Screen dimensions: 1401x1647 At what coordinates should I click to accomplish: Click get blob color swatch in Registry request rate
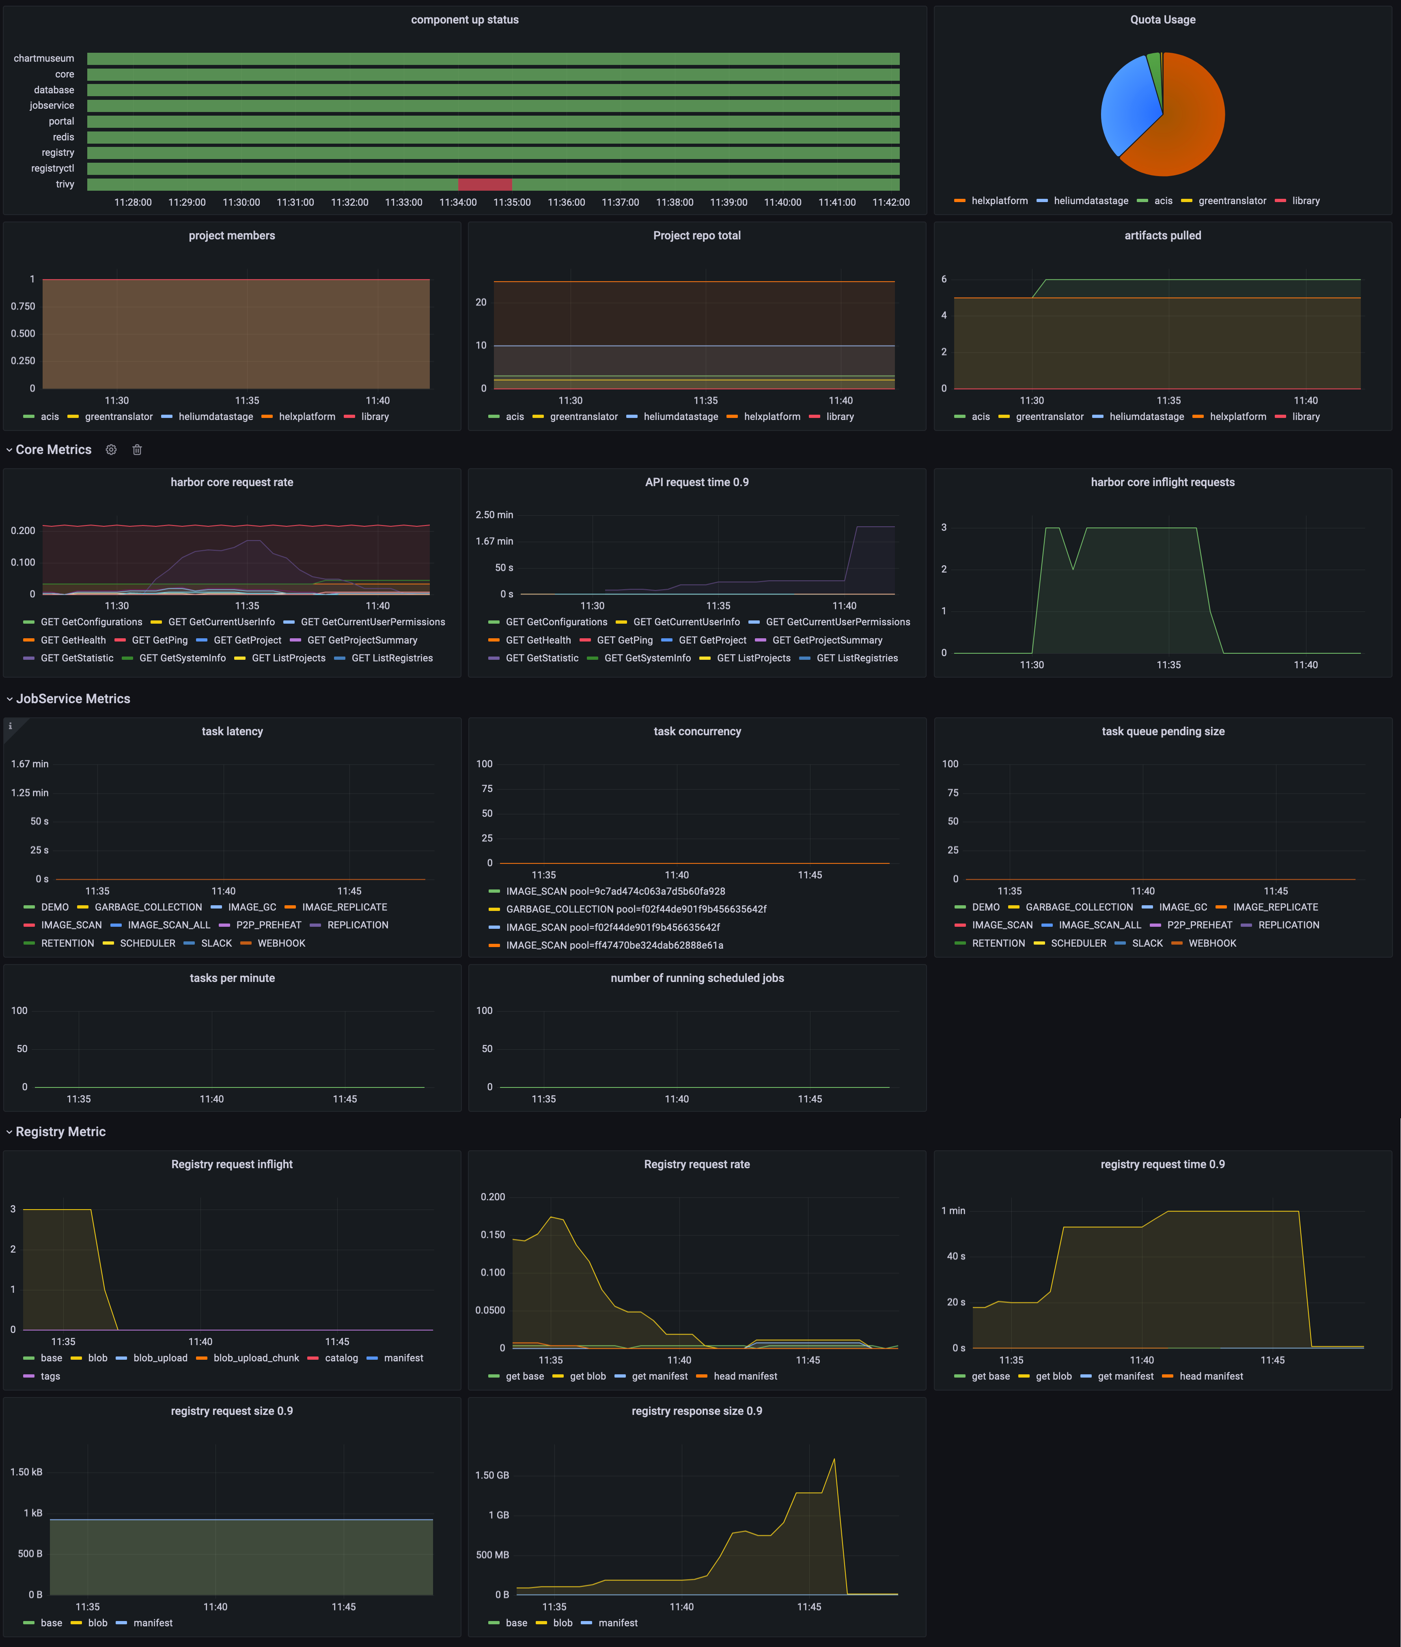tap(558, 1376)
